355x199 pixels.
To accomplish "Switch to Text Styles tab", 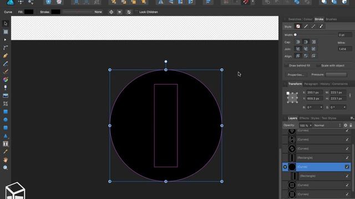I will pos(329,118).
